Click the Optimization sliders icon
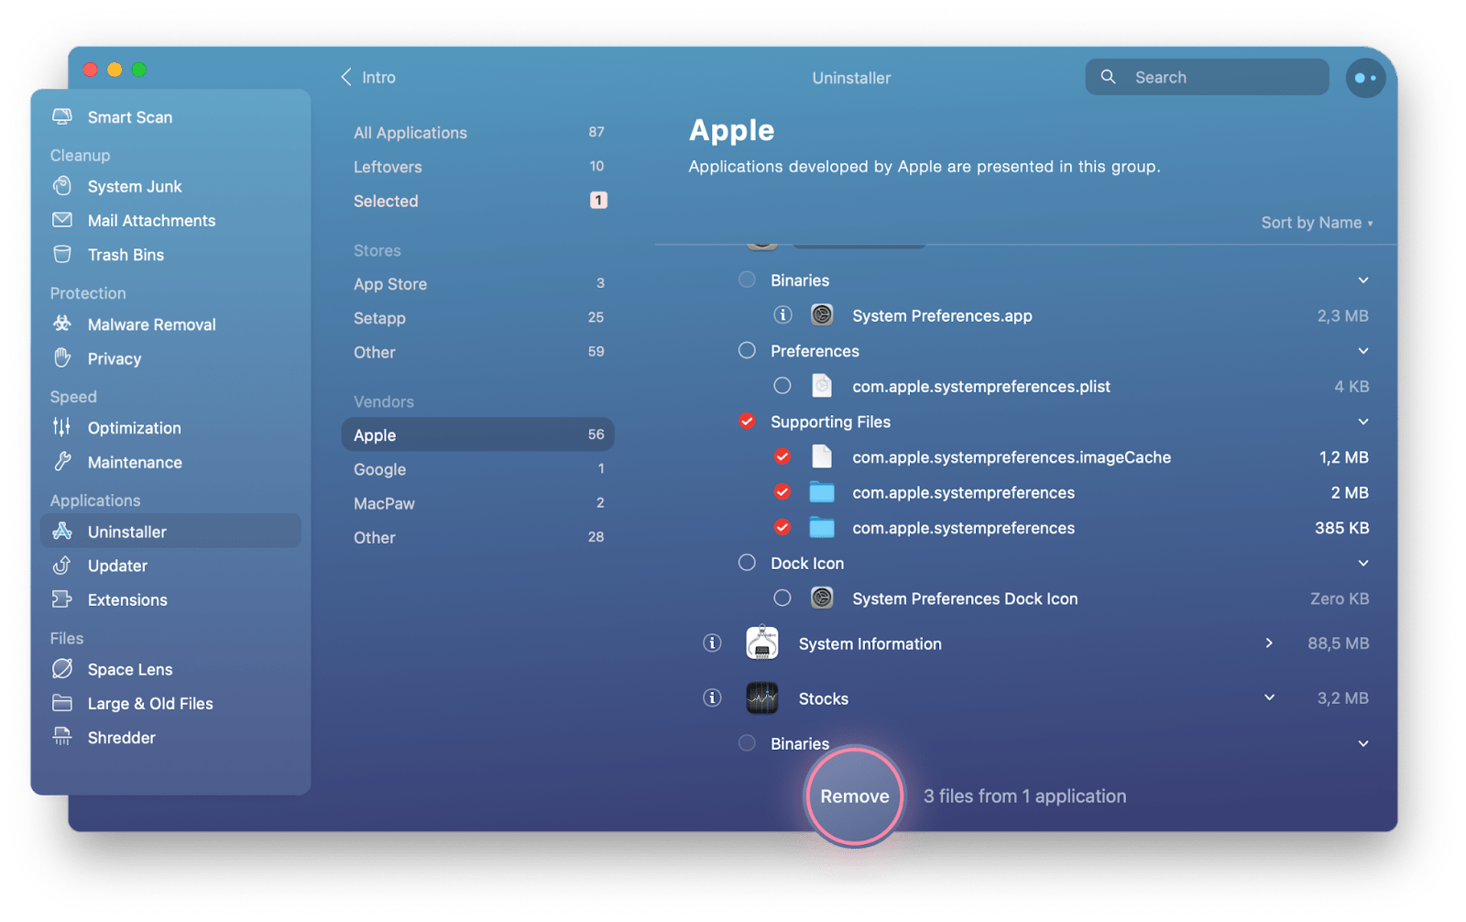This screenshot has width=1466, height=922. point(62,427)
